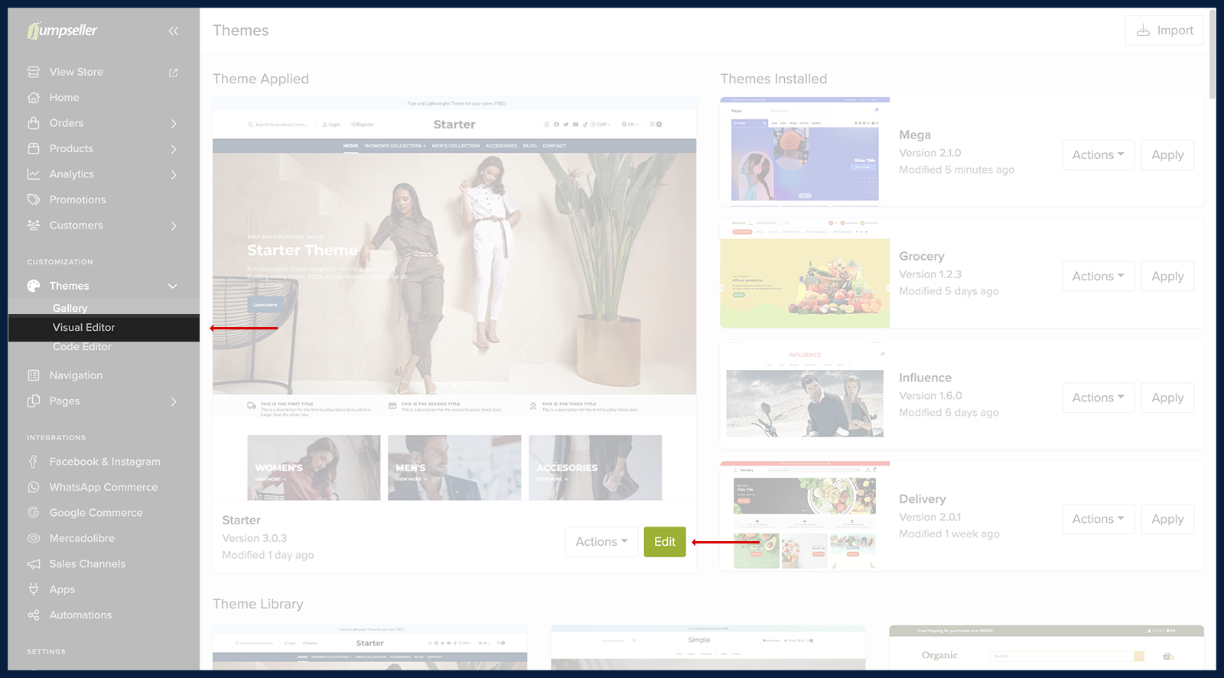Viewport: 1224px width, 678px height.
Task: Collapse the sidebar with the double-chevron icon
Action: [174, 31]
